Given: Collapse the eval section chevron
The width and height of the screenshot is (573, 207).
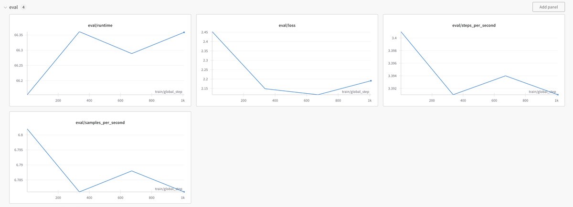Looking at the screenshot, I should click(5, 7).
